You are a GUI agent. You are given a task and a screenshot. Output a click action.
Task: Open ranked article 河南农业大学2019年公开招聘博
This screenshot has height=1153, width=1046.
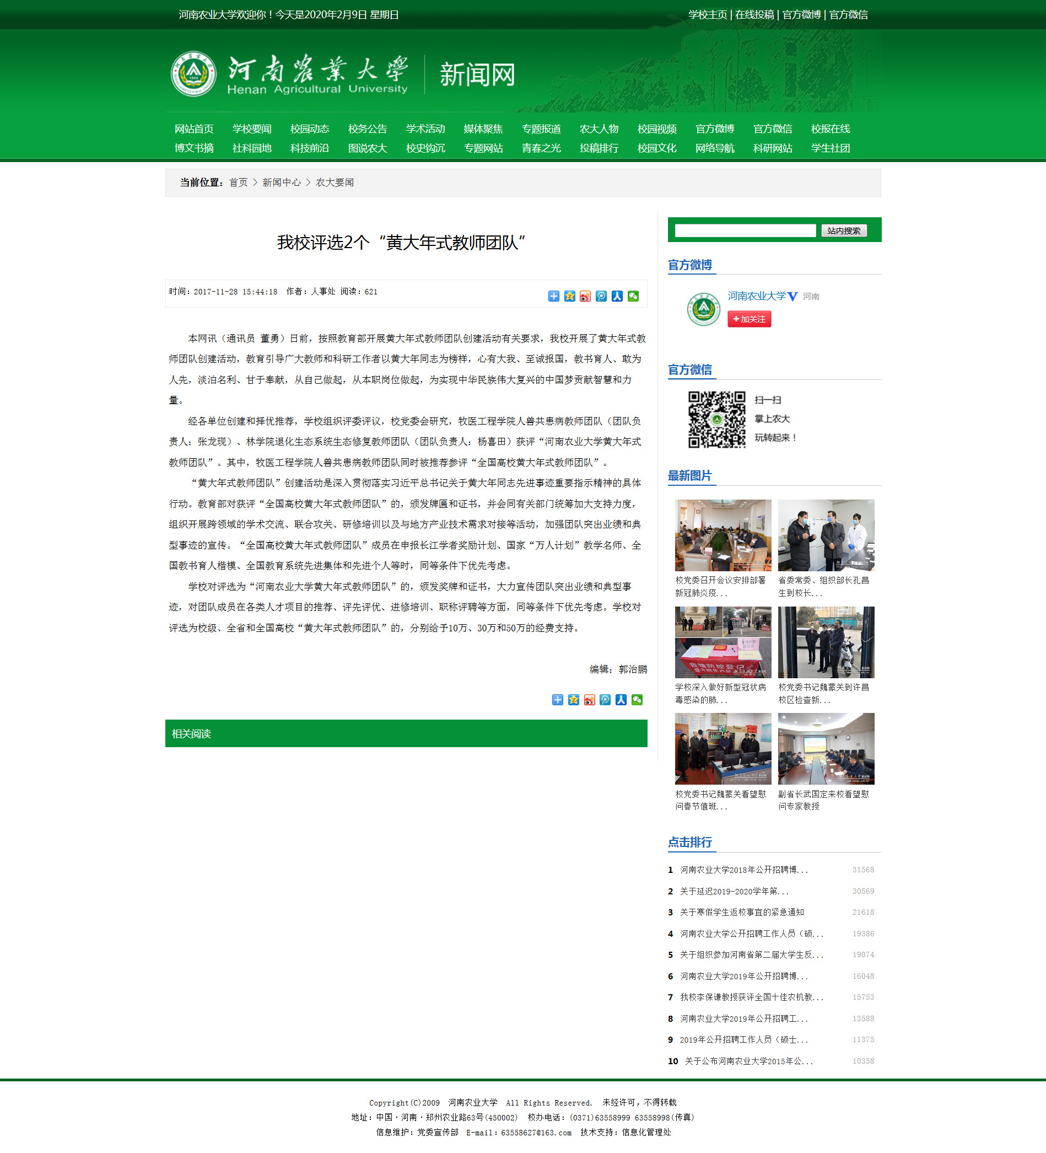click(743, 977)
